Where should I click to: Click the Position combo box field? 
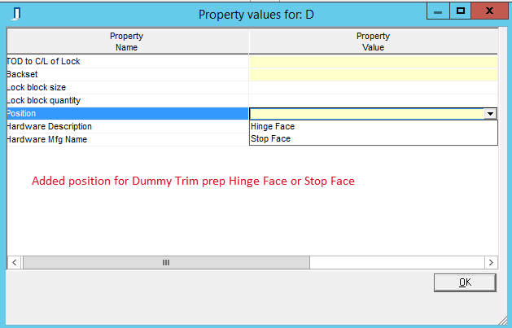[x=366, y=114]
